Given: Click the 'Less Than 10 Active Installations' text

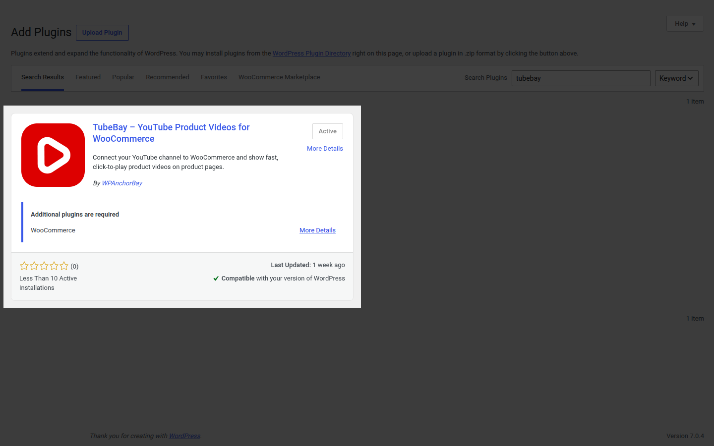Looking at the screenshot, I should tap(48, 283).
